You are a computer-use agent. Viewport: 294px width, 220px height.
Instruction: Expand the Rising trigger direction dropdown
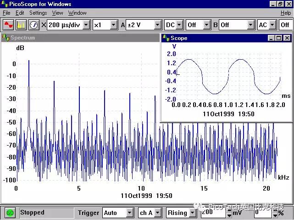pyautogui.click(x=192, y=213)
